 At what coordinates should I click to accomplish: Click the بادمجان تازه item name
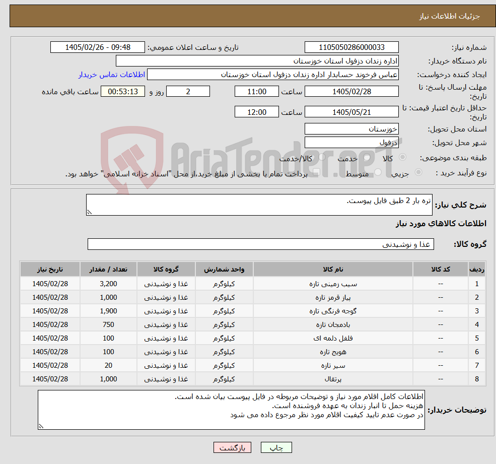[x=333, y=325]
